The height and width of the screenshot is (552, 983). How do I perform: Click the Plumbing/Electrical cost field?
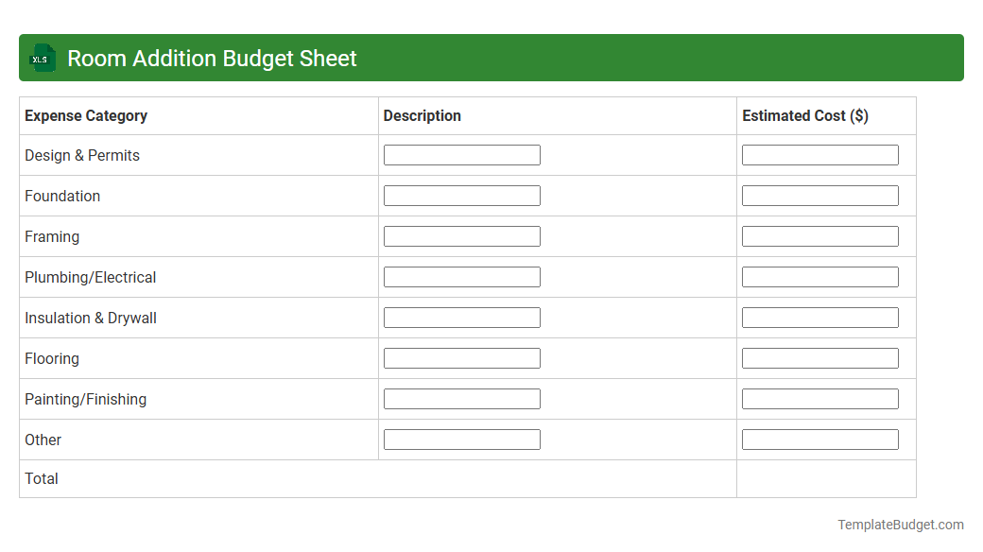(819, 276)
